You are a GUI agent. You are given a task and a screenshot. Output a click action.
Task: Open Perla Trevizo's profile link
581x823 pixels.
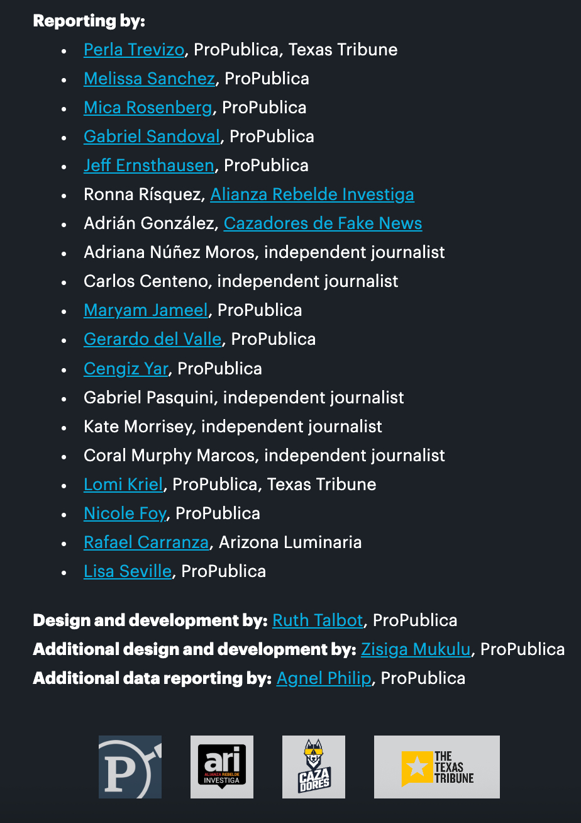134,50
